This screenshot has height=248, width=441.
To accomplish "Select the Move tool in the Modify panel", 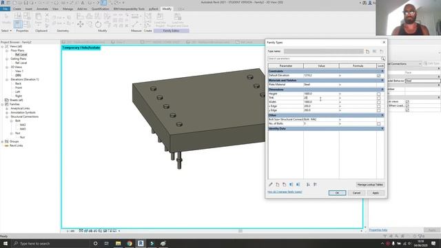I will pyautogui.click(x=80, y=25).
